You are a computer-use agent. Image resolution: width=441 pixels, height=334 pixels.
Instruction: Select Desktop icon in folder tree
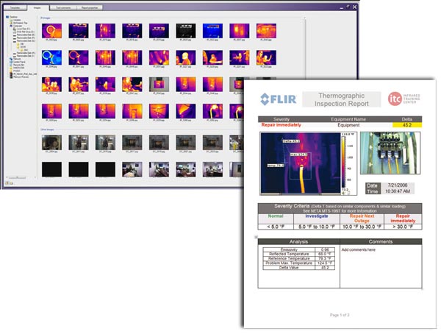pyautogui.click(x=7, y=17)
